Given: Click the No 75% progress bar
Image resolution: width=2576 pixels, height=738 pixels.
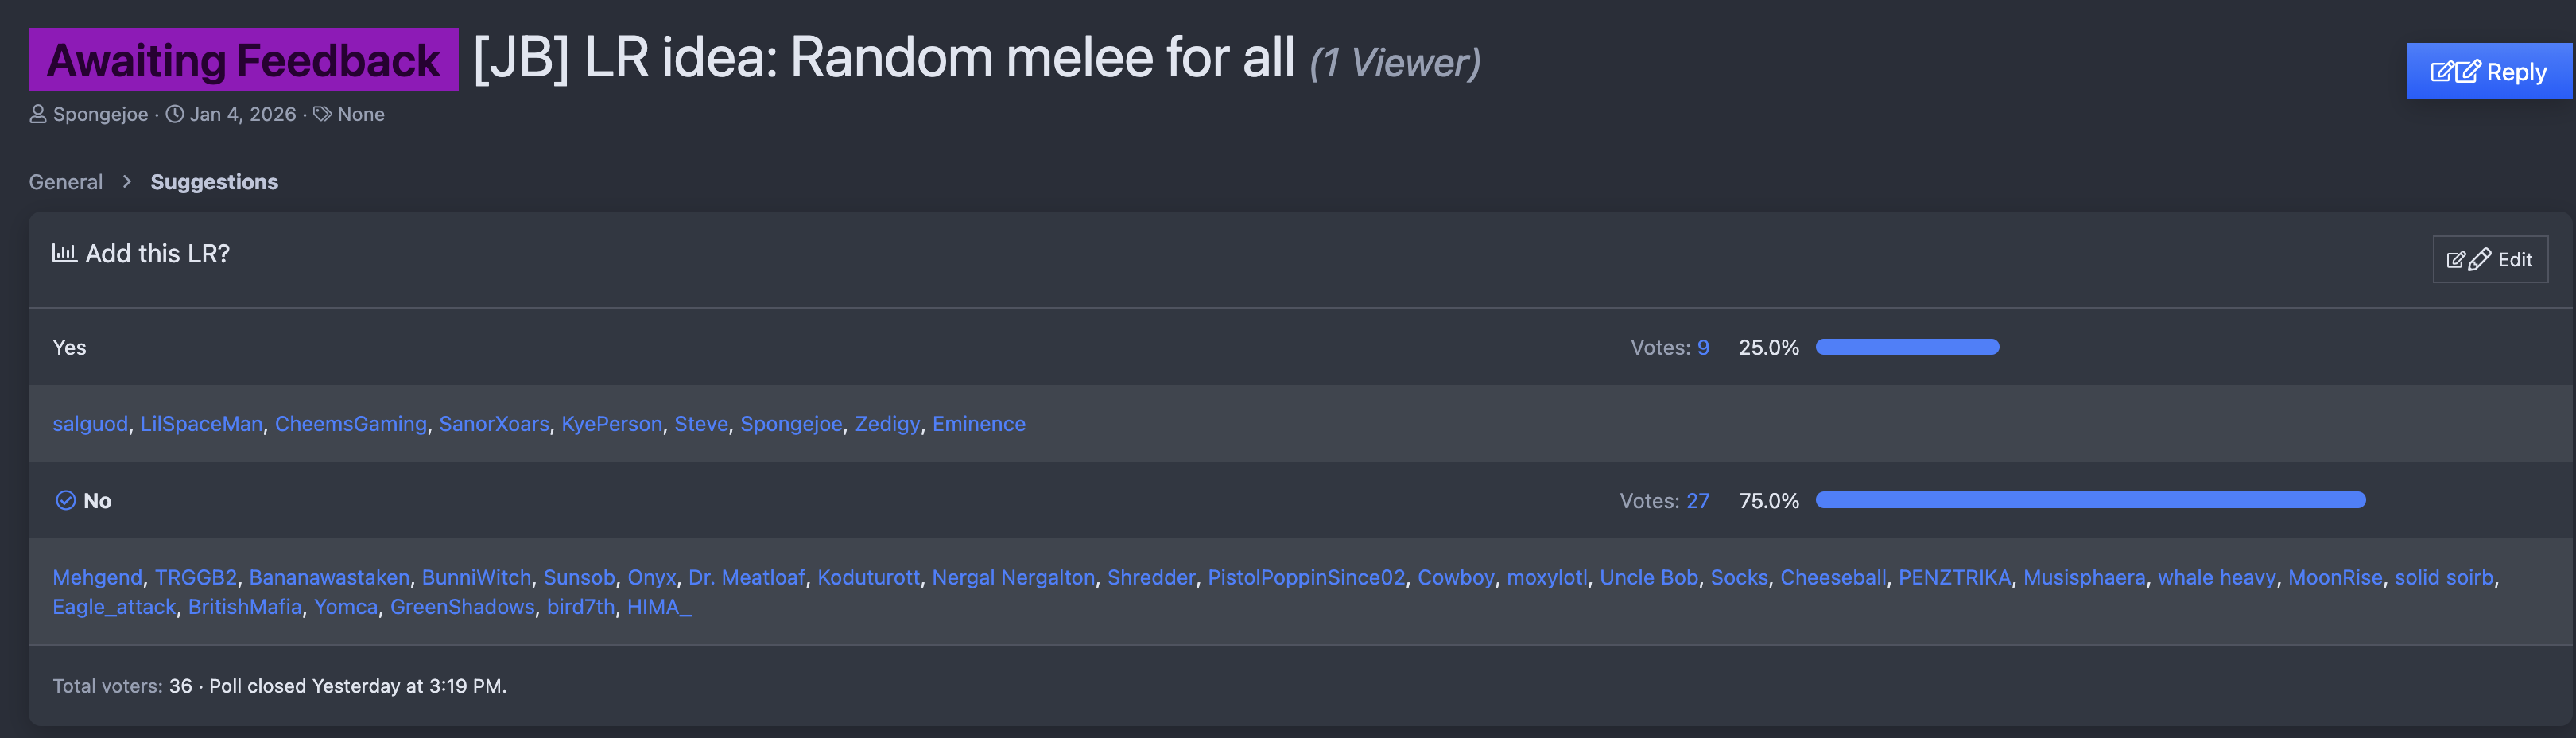Looking at the screenshot, I should pyautogui.click(x=2090, y=501).
